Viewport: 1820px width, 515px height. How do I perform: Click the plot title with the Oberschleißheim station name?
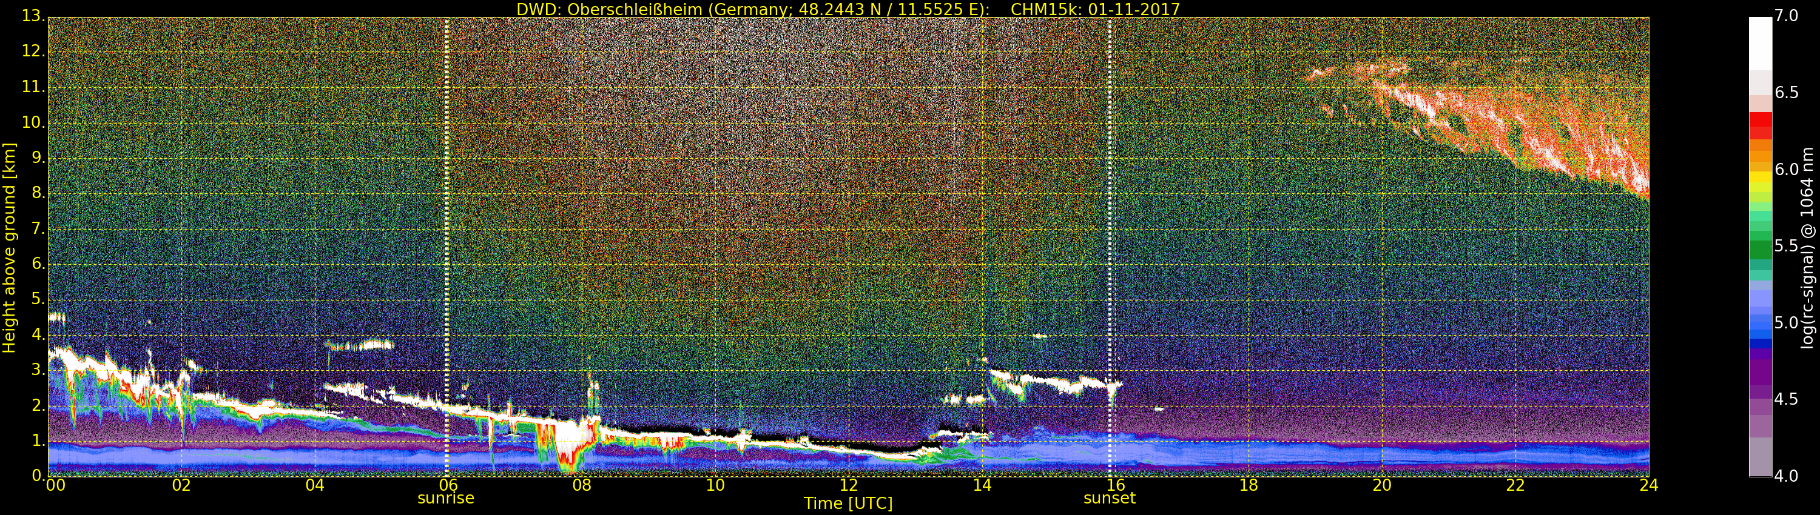(848, 9)
